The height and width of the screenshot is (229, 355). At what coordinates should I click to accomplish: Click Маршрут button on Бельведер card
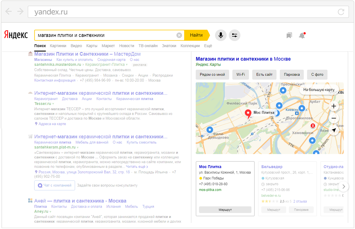[274, 210]
